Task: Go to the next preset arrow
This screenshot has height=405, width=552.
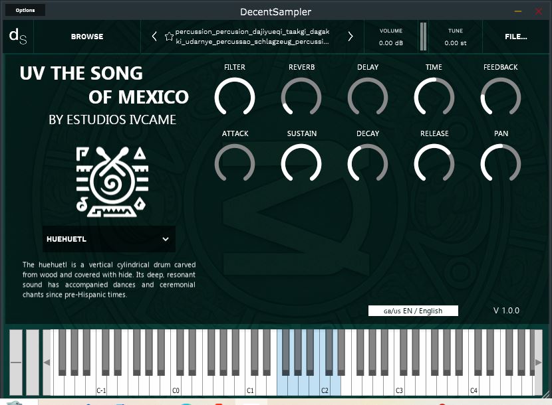Action: [x=350, y=37]
